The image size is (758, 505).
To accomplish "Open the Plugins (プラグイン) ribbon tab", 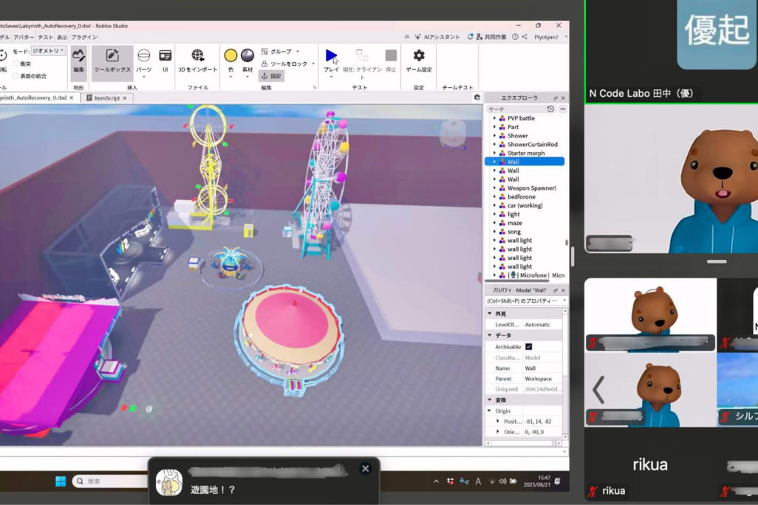I will tap(84, 37).
